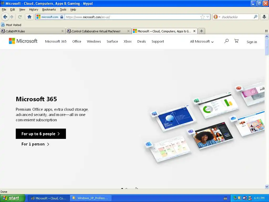This screenshot has width=269, height=202.
Task: Click the scrollbar up arrow
Action: click(267, 36)
